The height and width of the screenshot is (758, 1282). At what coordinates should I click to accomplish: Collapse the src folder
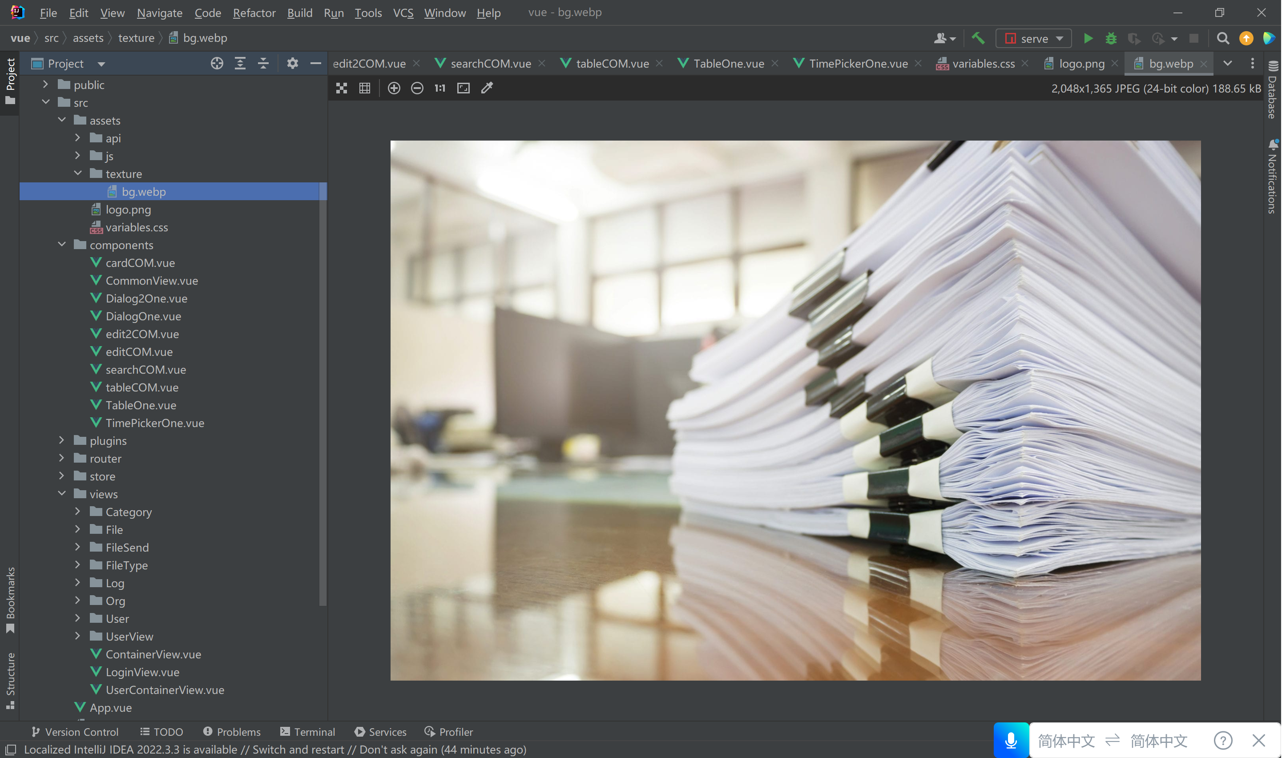coord(45,102)
